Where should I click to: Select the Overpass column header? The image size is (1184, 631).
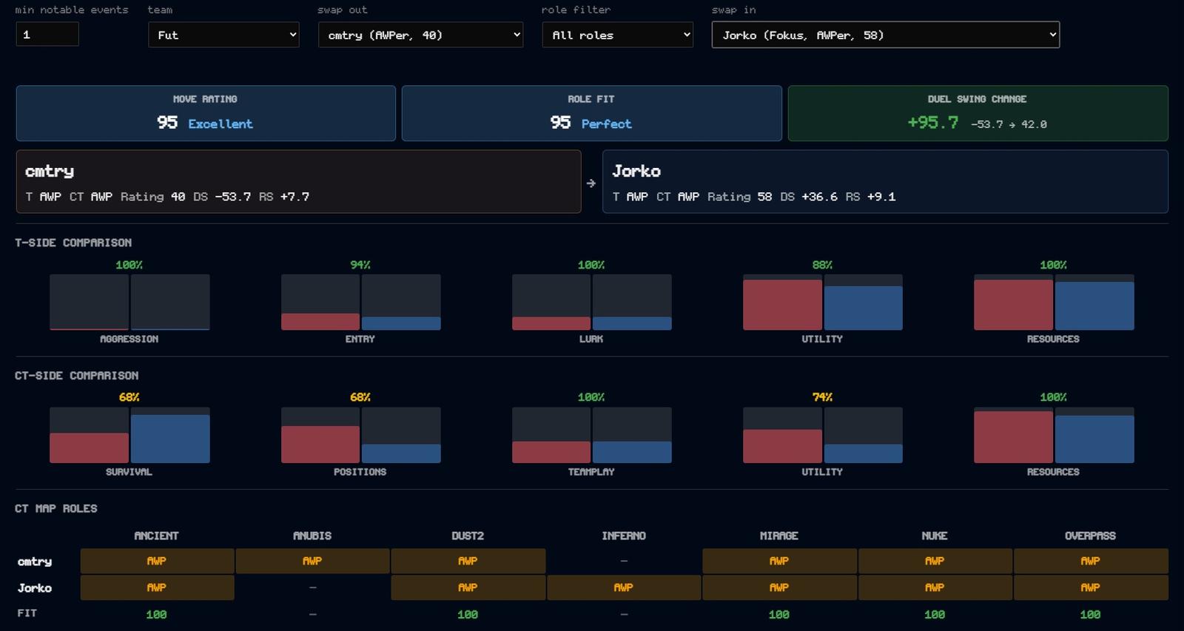[1090, 536]
